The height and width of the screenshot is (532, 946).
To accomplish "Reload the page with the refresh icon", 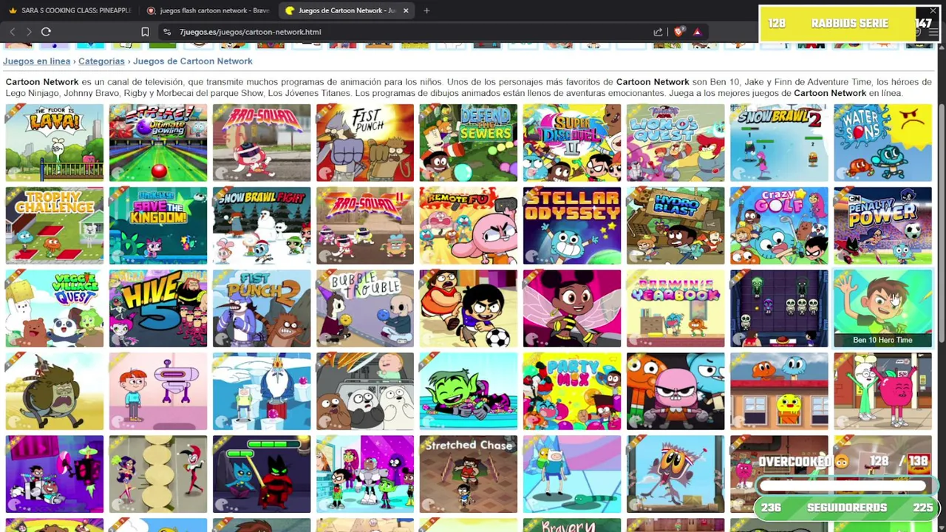I will (x=46, y=32).
